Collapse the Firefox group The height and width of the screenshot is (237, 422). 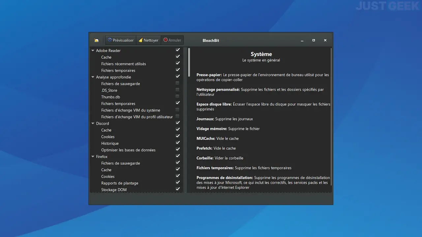[x=93, y=157]
